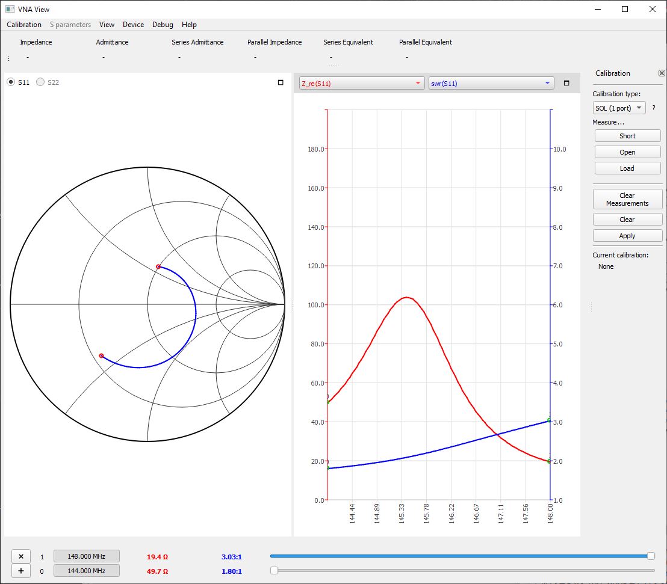Image resolution: width=667 pixels, height=584 pixels.
Task: Click the Current calibration None text
Action: [606, 266]
